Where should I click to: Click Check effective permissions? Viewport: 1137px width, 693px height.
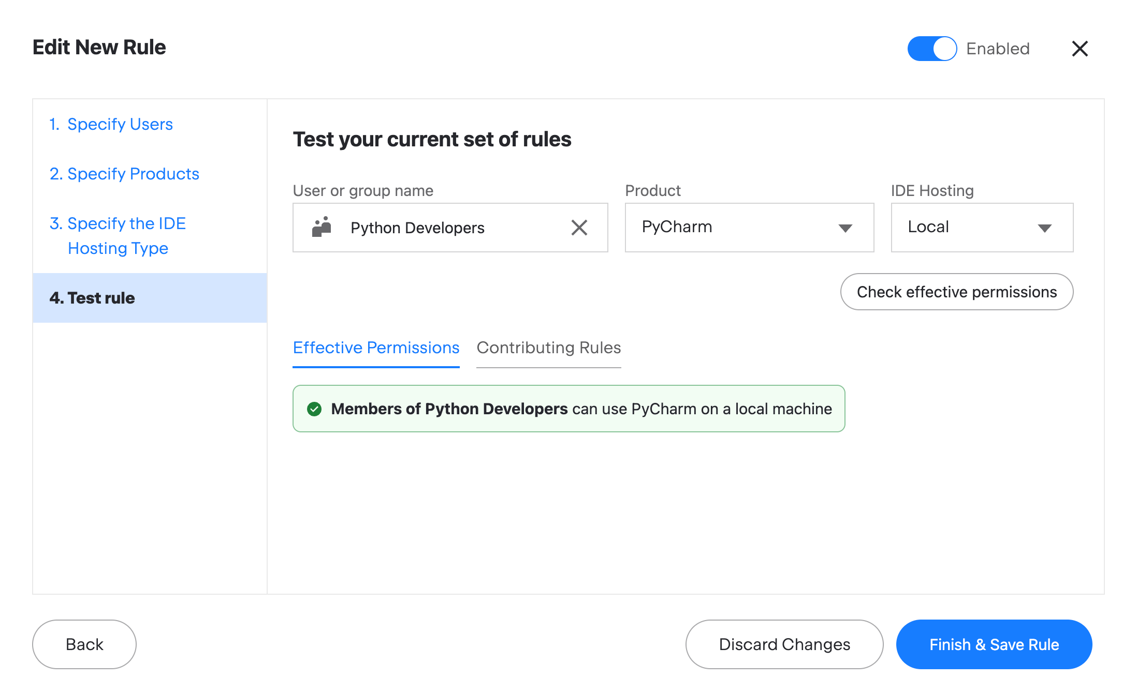(956, 292)
